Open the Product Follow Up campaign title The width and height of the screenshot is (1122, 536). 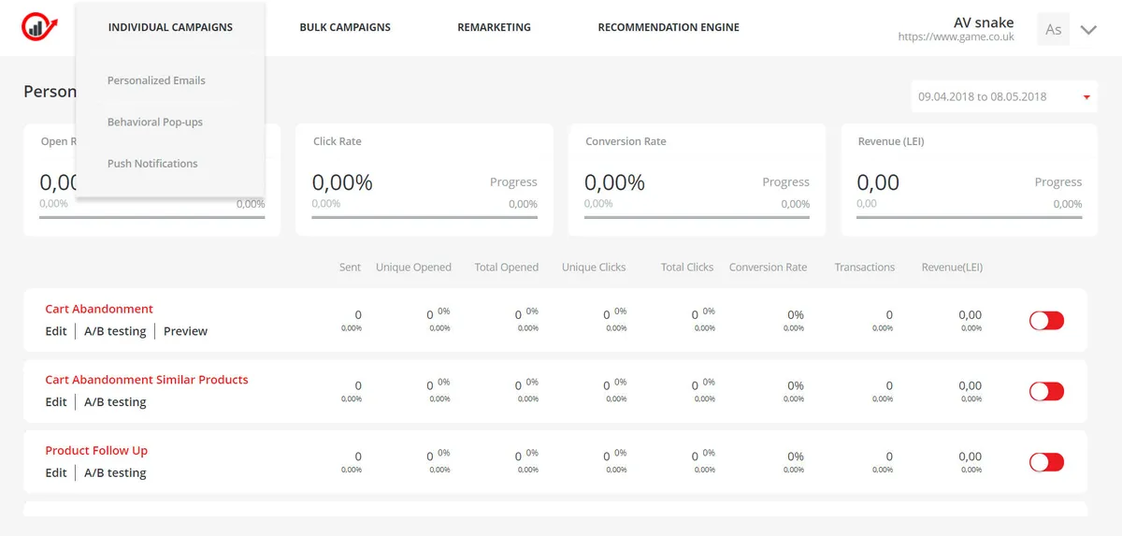coord(96,450)
